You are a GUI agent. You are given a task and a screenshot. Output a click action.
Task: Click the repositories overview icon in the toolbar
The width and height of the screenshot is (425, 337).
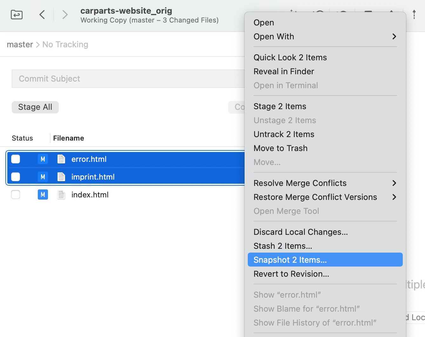point(17,15)
